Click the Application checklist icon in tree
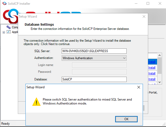The height and width of the screenshot is (127, 166). click(9, 32)
